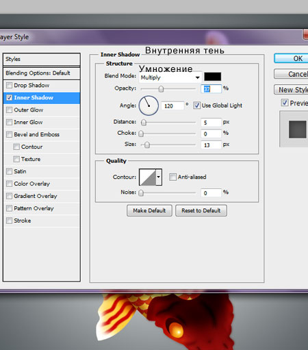
Task: Click the Opacity percent input field
Action: (x=211, y=89)
